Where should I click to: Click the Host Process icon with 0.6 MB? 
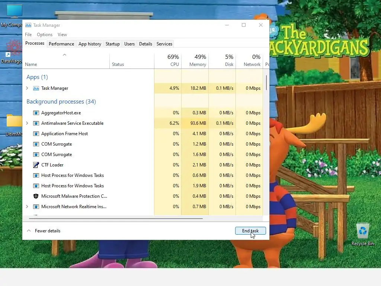click(36, 175)
